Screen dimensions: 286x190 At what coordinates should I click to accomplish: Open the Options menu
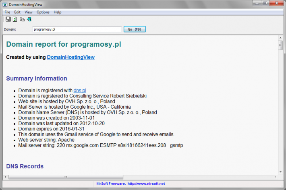pos(43,12)
